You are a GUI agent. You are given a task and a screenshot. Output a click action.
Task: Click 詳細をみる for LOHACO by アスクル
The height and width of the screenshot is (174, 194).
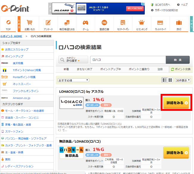pyautogui.click(x=176, y=103)
